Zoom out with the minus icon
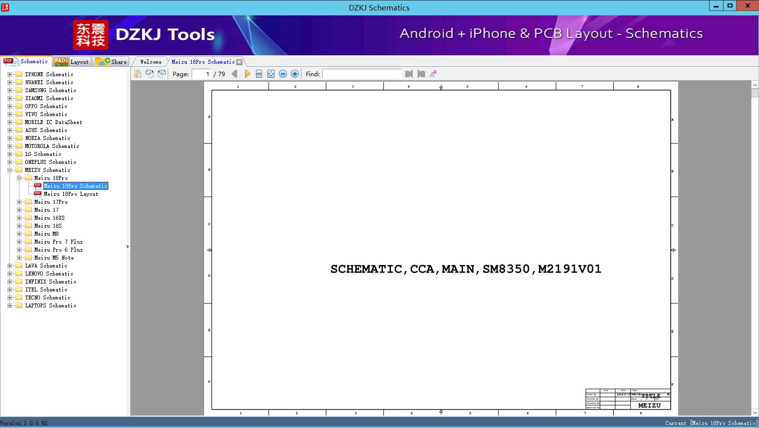This screenshot has width=759, height=428. point(283,74)
